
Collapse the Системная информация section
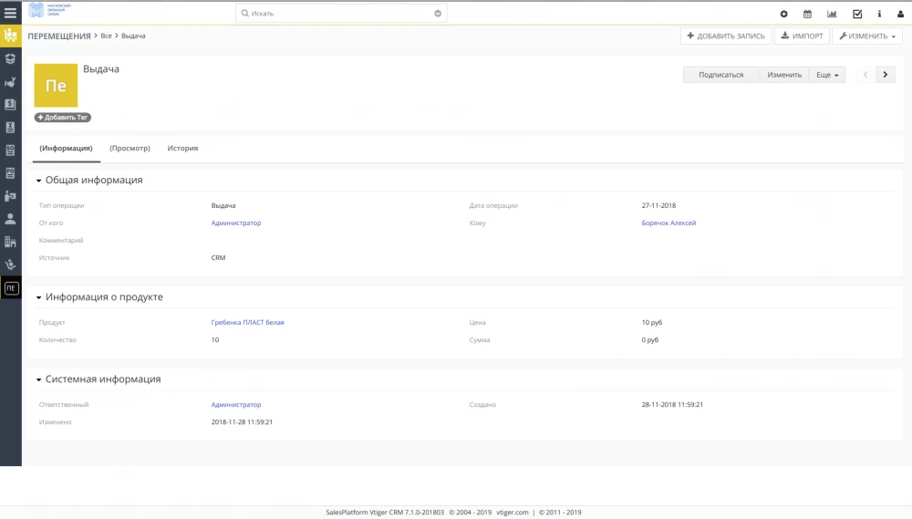pyautogui.click(x=39, y=379)
